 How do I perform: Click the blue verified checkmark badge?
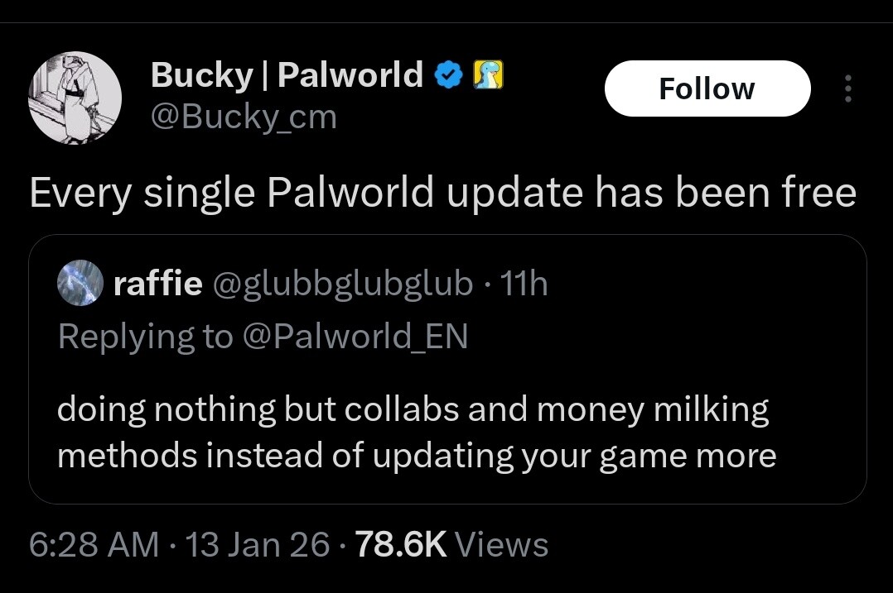(x=448, y=76)
